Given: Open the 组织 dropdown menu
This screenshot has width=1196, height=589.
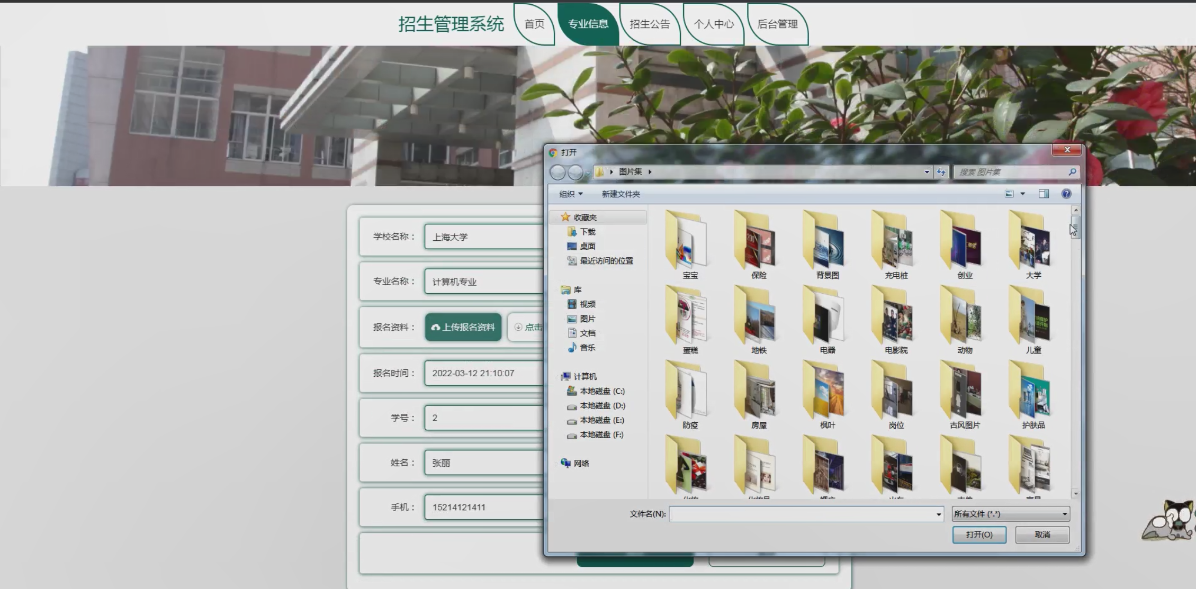Looking at the screenshot, I should pyautogui.click(x=571, y=194).
